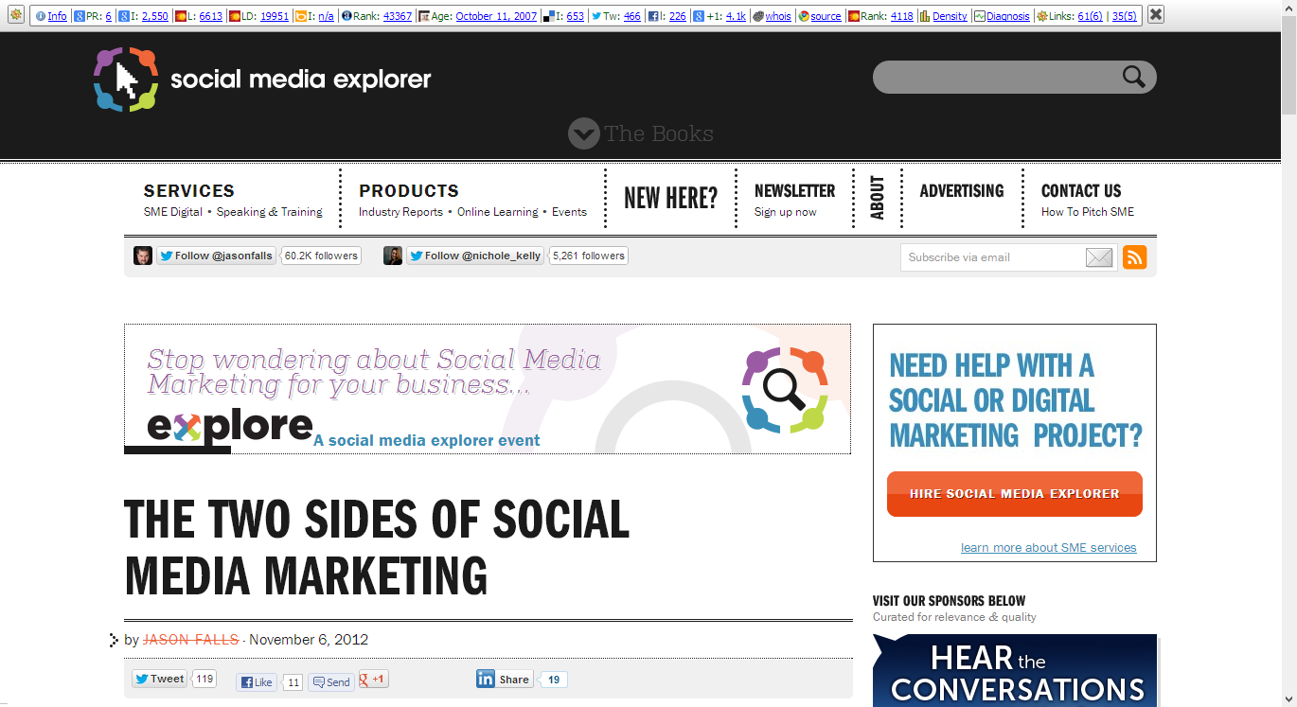Open the PRODUCTS menu

[x=409, y=190]
